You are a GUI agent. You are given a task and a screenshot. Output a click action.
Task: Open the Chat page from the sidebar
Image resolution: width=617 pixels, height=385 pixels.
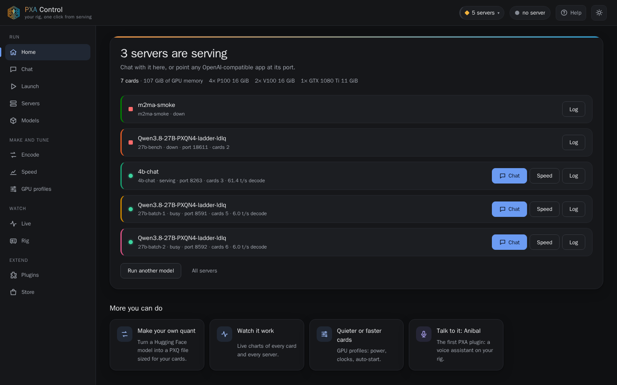[48, 69]
